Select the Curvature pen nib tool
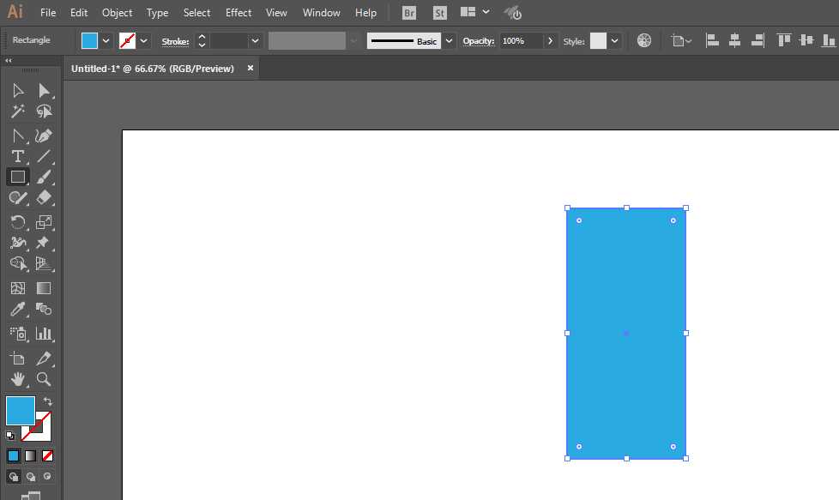Screen dimensions: 839x500 (44, 136)
